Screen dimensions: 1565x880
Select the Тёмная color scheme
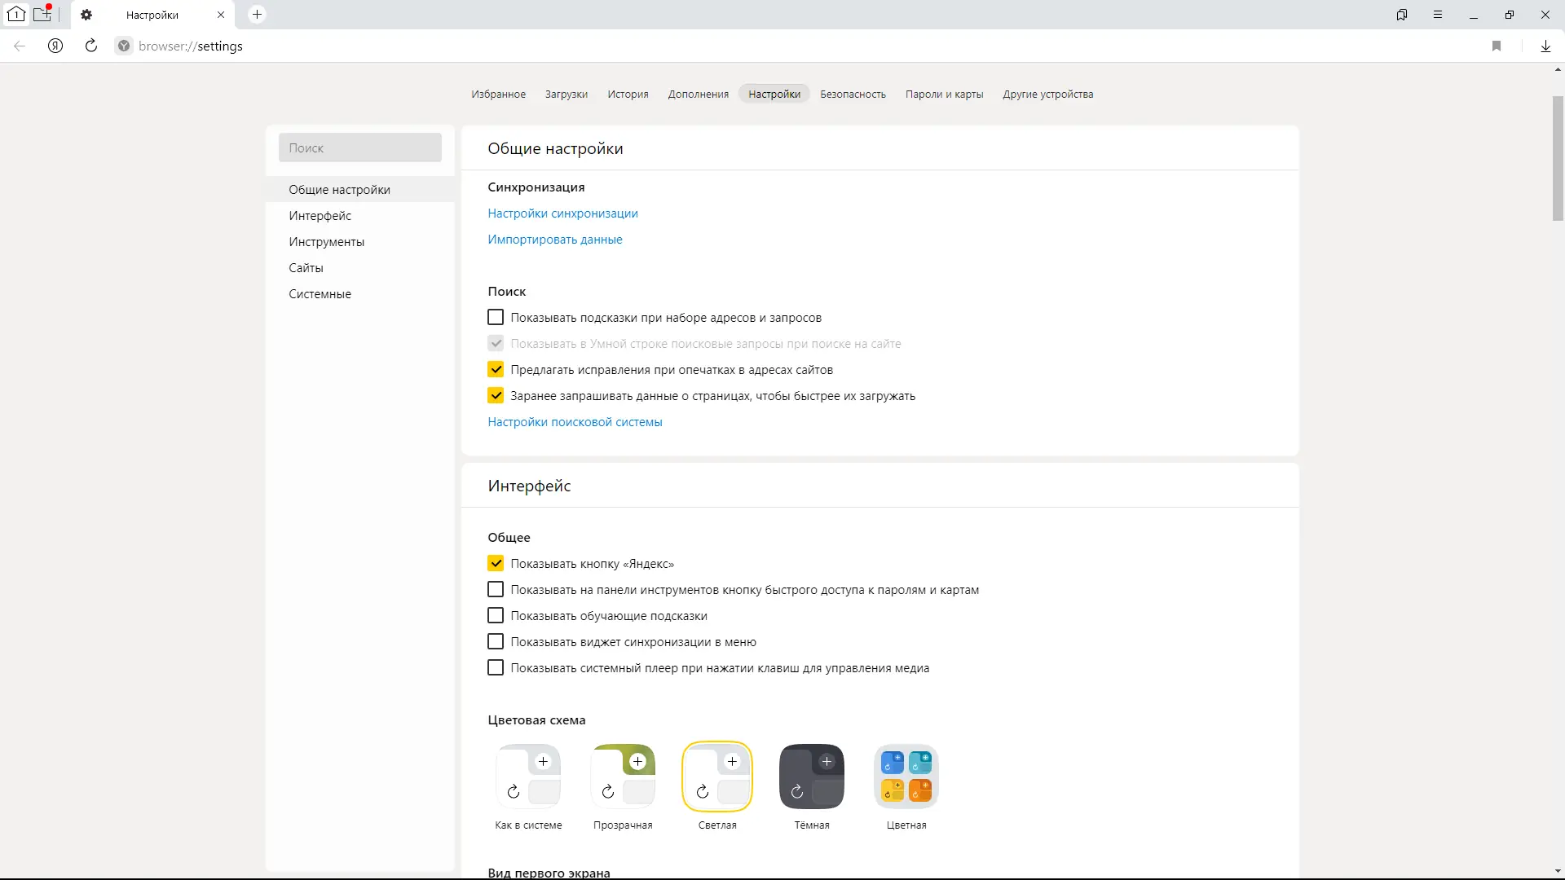[811, 776]
